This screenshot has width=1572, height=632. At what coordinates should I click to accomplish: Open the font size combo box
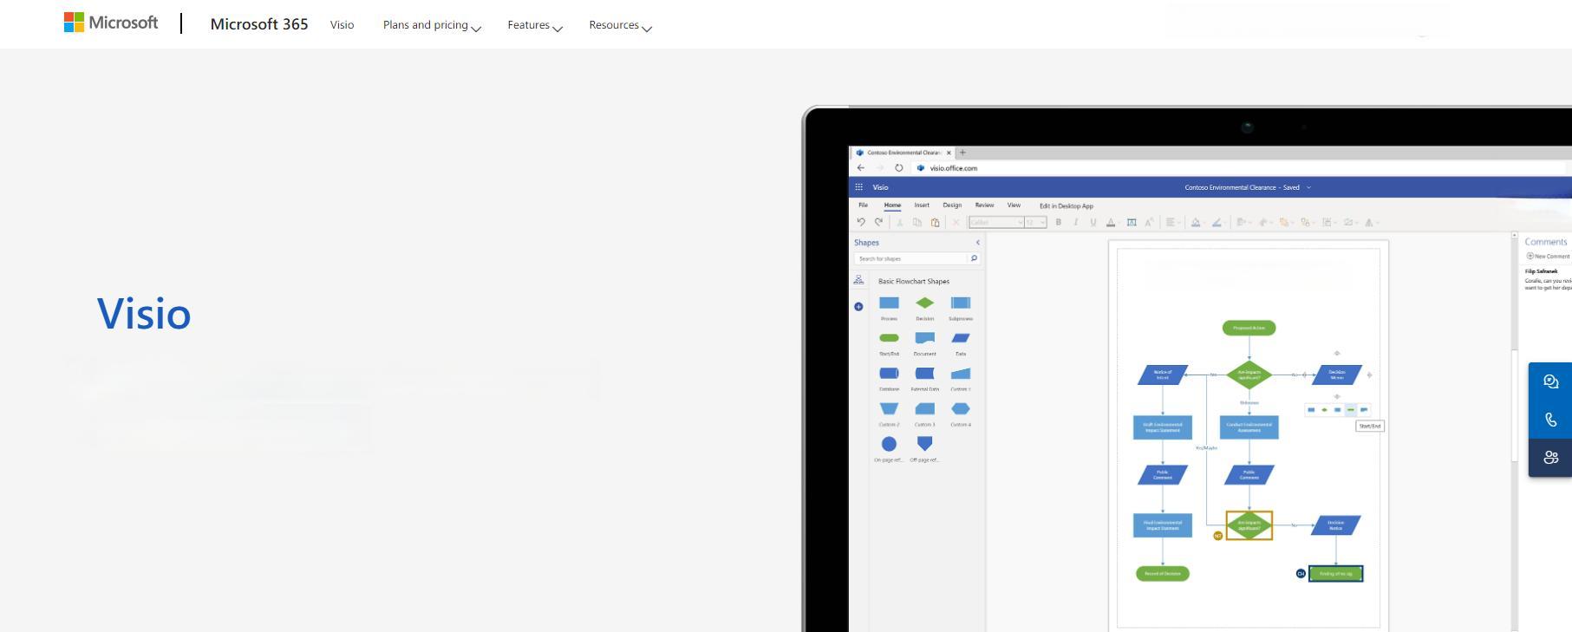pyautogui.click(x=1036, y=223)
